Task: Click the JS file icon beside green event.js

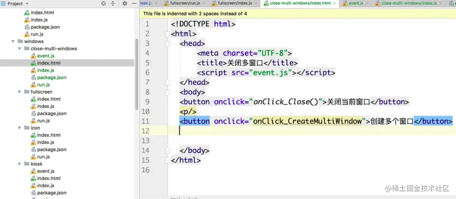Action: coord(33,56)
